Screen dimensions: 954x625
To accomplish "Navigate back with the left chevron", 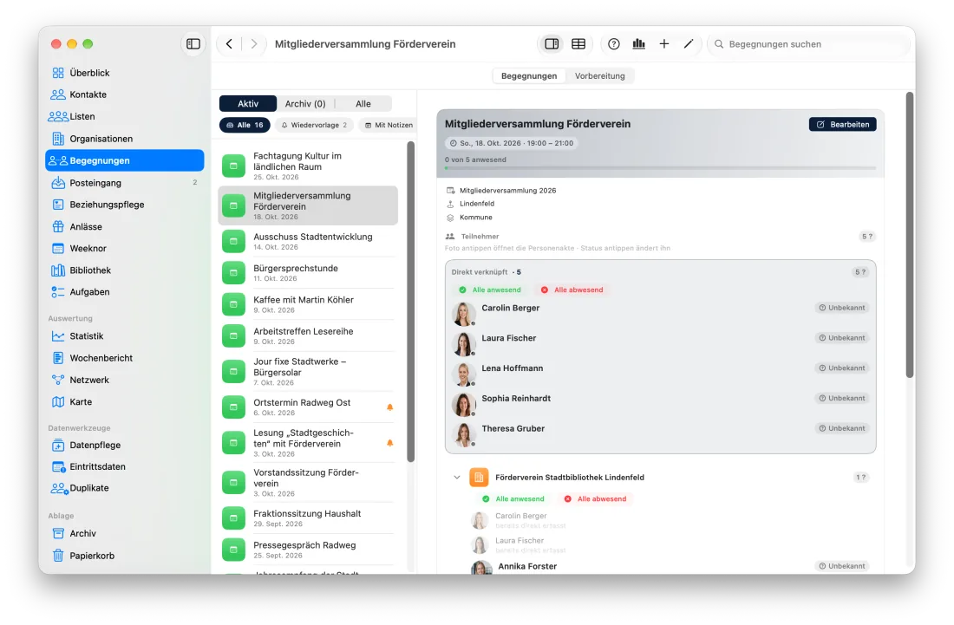I will point(229,43).
